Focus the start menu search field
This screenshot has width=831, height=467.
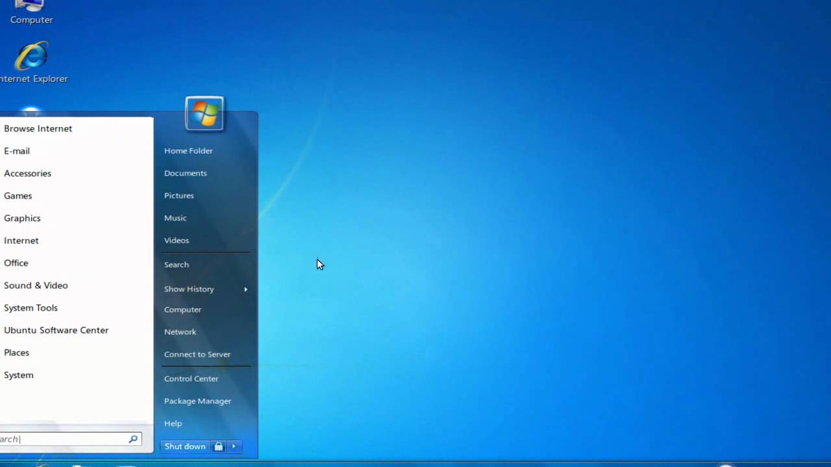coord(70,439)
